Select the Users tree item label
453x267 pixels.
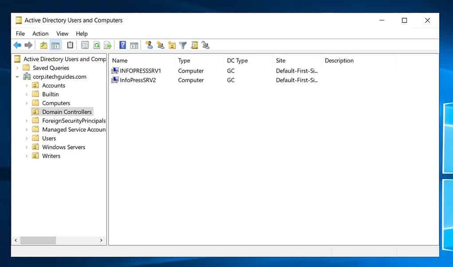49,138
